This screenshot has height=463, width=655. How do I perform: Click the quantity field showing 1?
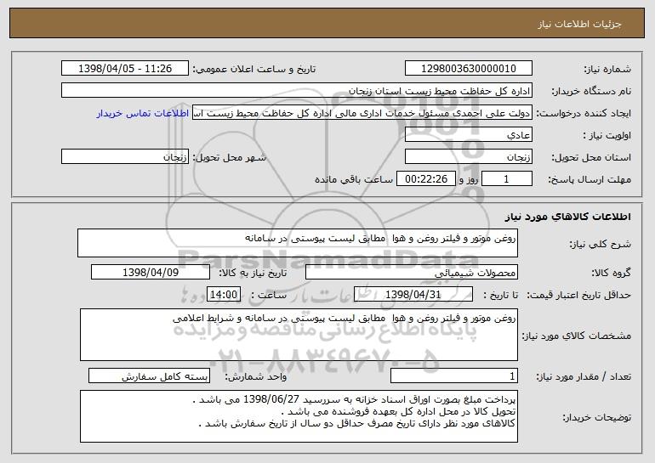pos(454,376)
